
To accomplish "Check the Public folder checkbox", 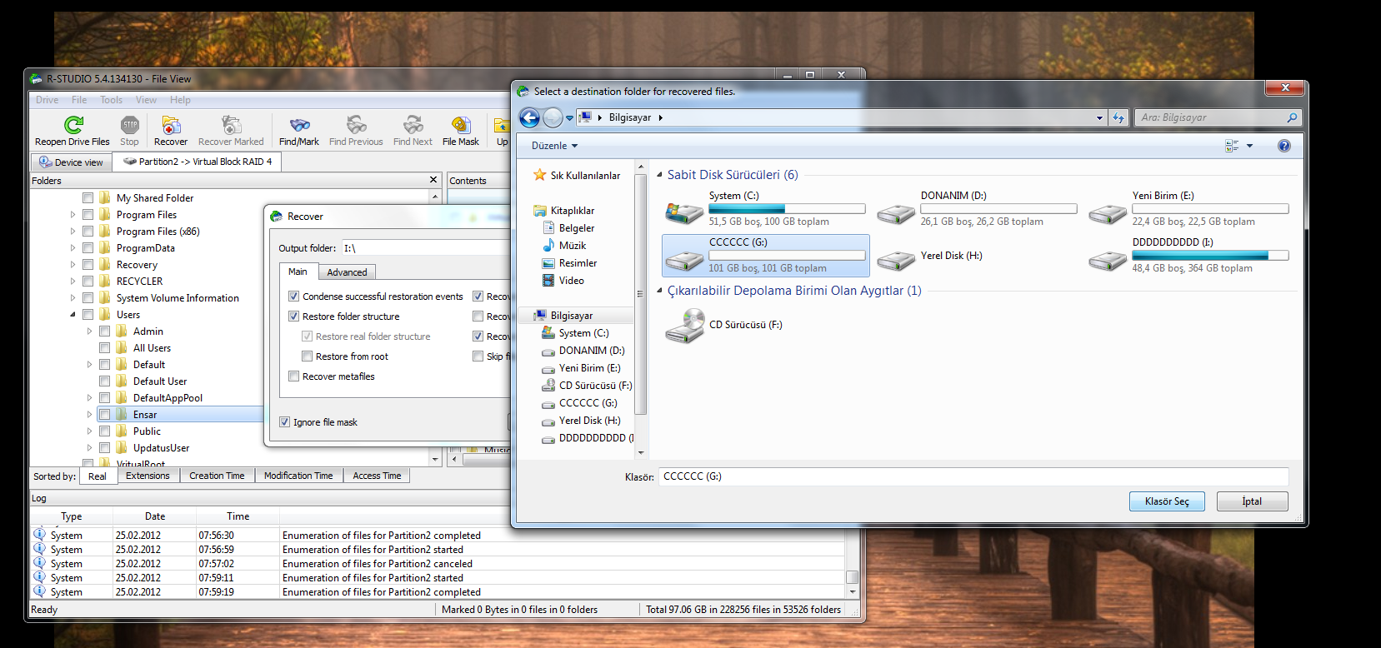I will point(104,431).
